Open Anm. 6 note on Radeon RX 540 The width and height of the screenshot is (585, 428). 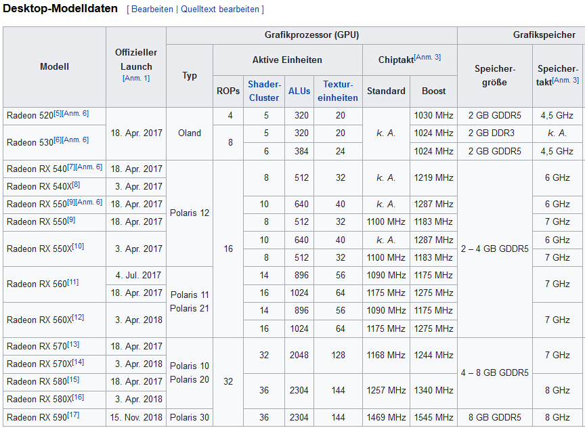pos(89,167)
